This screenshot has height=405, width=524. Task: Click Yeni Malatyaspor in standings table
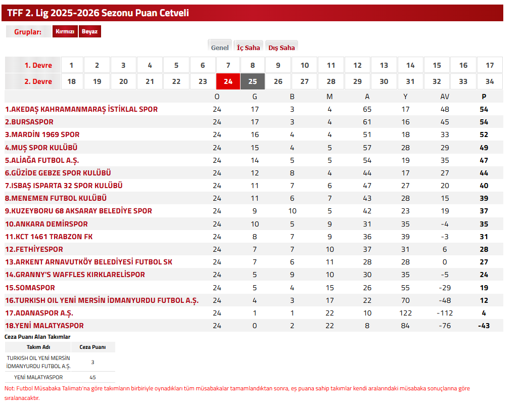[44, 326]
